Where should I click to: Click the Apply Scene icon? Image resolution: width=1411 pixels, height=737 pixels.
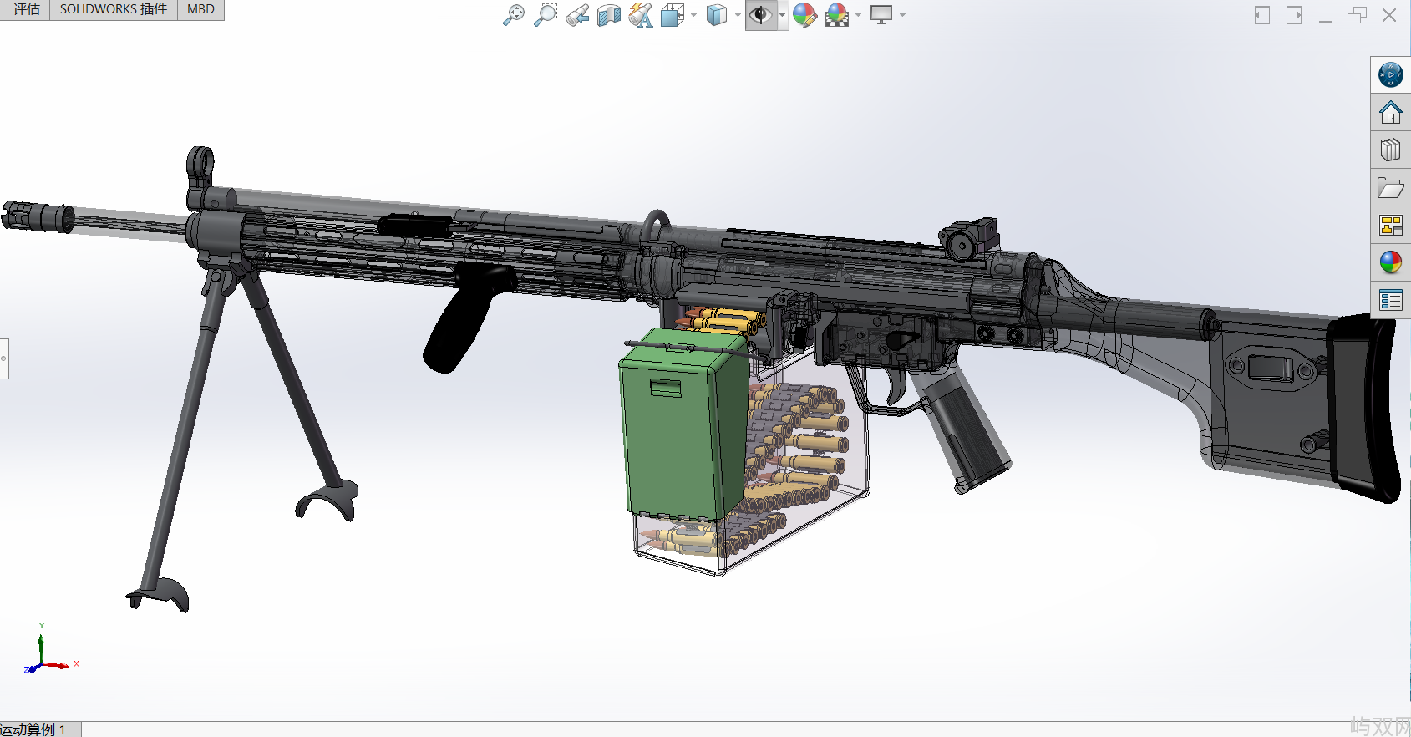[837, 14]
